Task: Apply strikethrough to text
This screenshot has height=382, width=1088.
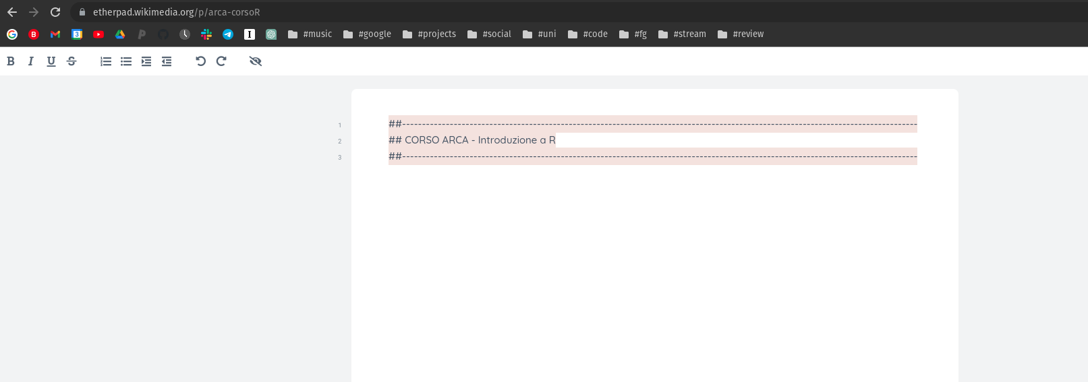Action: (71, 61)
